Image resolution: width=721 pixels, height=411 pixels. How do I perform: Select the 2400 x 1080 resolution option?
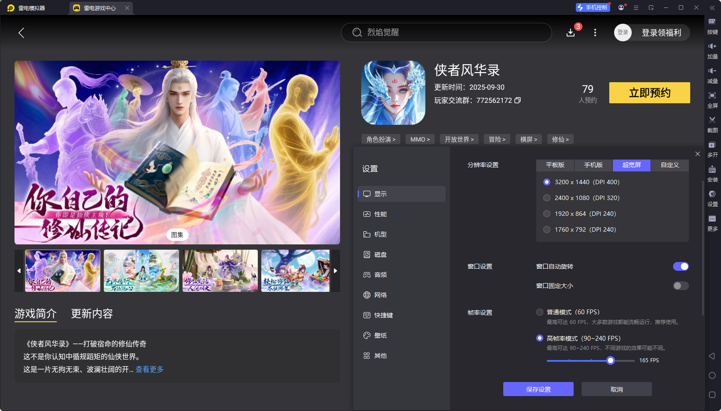[547, 198]
